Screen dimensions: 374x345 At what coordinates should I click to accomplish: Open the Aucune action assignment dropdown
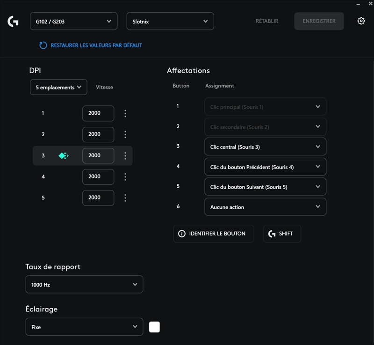[265, 207]
